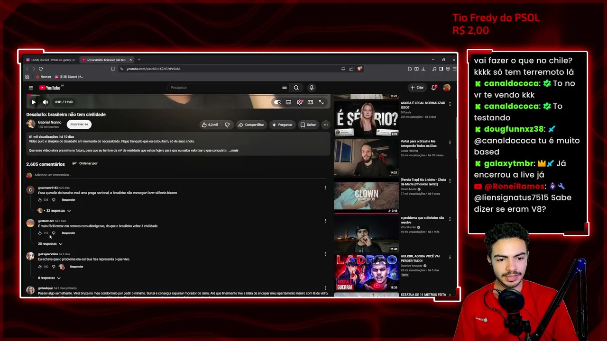
Task: Like the video with 6,2 mil likes
Action: tap(210, 125)
